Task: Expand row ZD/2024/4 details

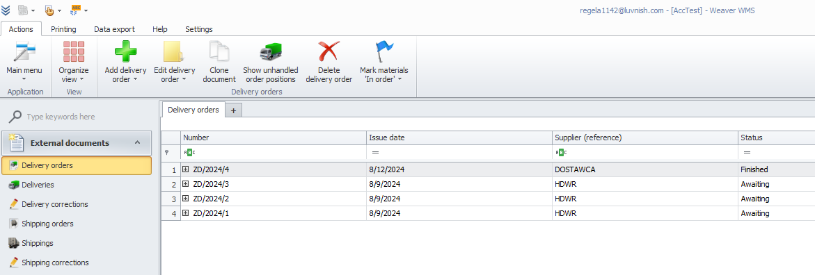Action: [186, 169]
